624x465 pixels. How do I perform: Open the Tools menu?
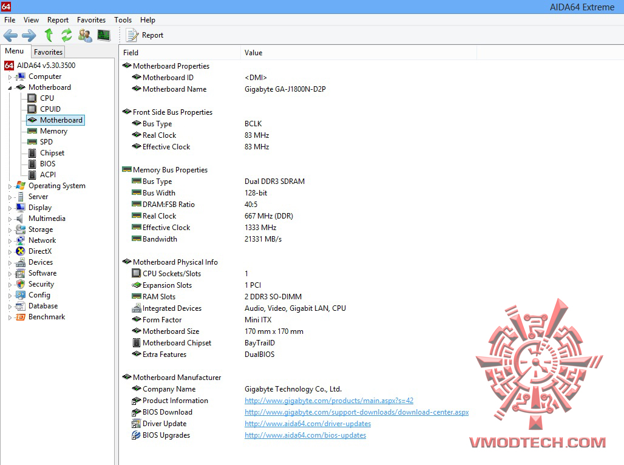tap(123, 20)
